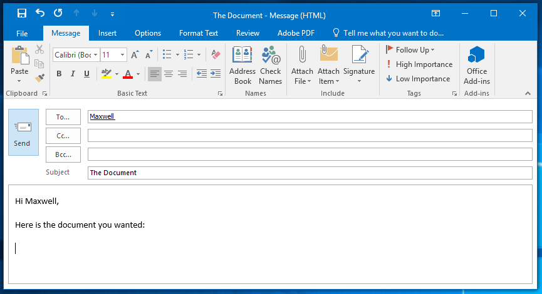Switch to the Insert tab
The image size is (542, 294).
point(107,33)
